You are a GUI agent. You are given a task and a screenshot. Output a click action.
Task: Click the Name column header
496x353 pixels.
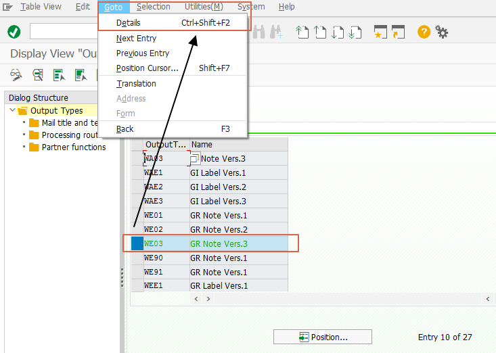click(239, 145)
